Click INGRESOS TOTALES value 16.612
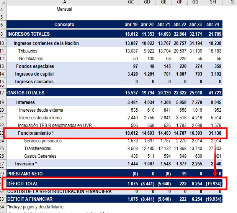This screenshot has width=237, height=213. tap(131, 34)
